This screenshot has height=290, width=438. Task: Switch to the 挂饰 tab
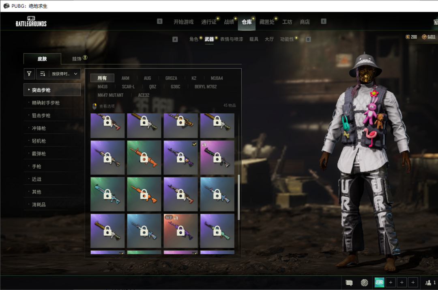[x=77, y=59]
